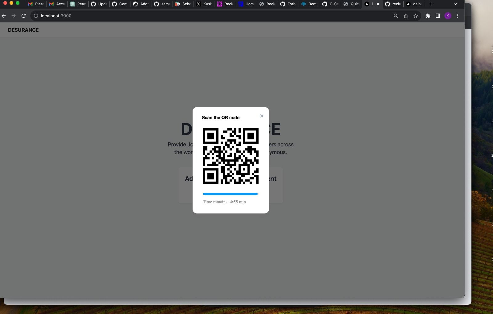Switch to the GitHub 'Forbi' tab
Viewport: 493px width, 314px height.
click(288, 4)
